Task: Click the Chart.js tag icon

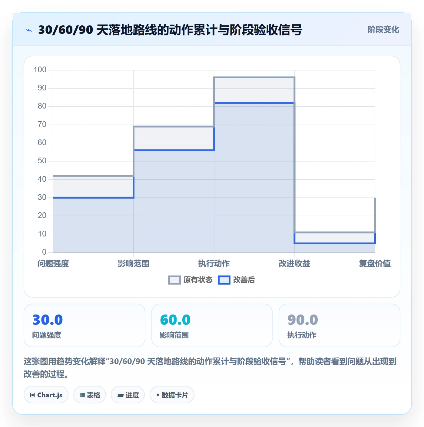Action: click(33, 395)
